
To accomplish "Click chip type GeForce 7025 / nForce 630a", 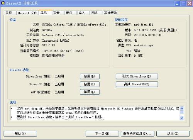I will [63, 35].
